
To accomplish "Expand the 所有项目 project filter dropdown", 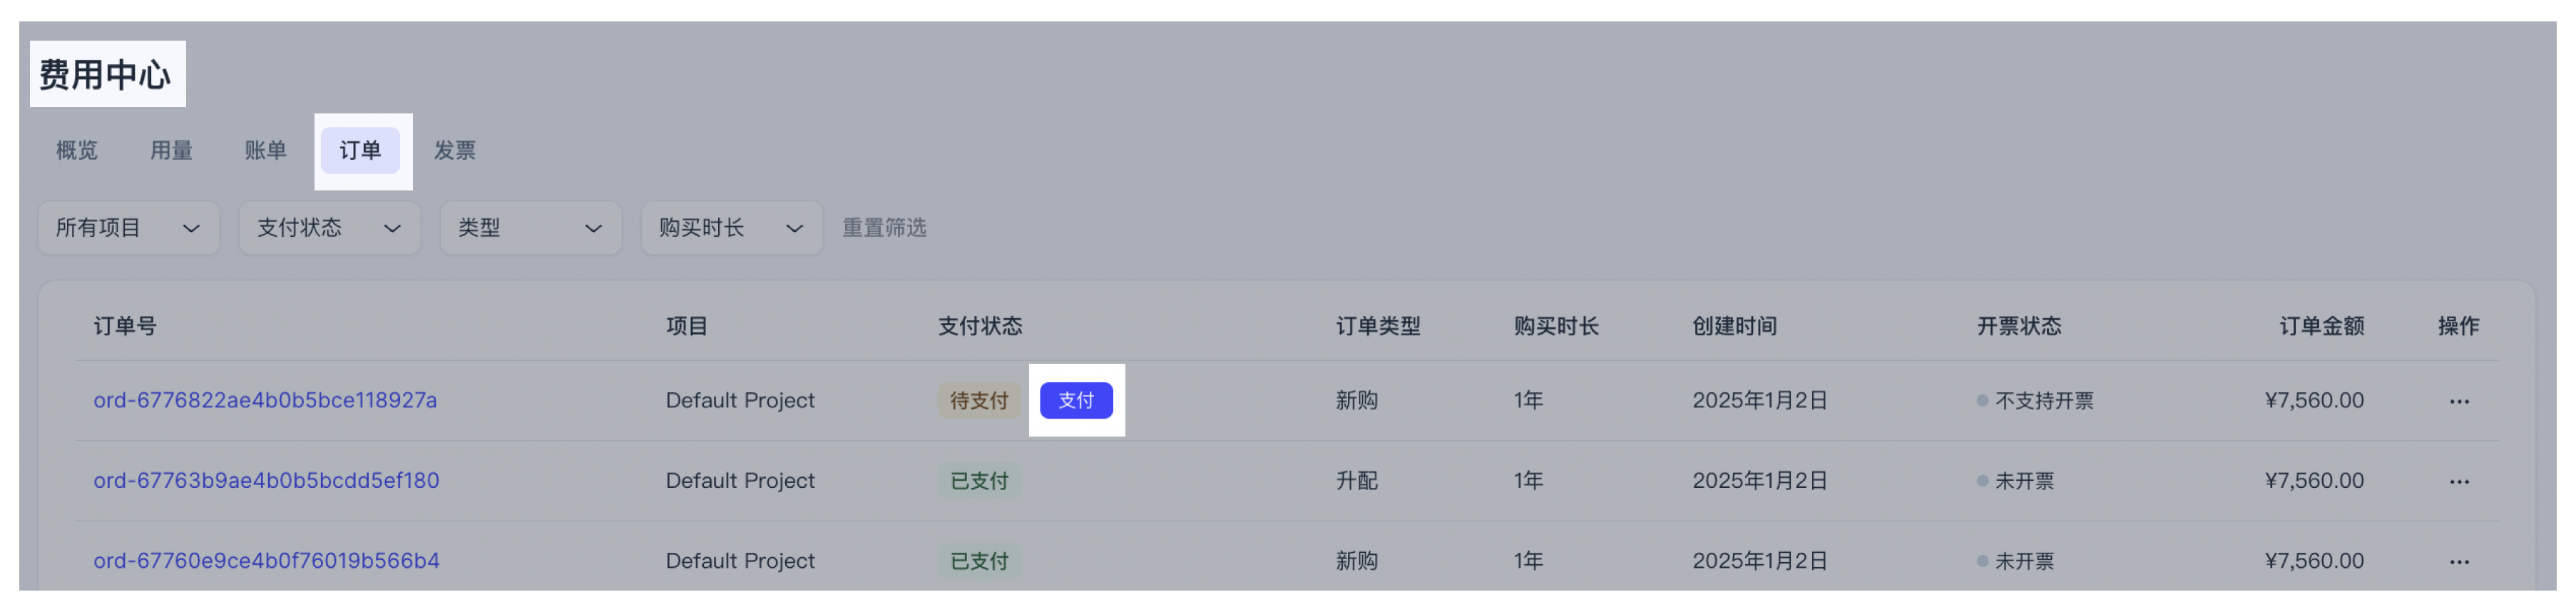I will [128, 228].
